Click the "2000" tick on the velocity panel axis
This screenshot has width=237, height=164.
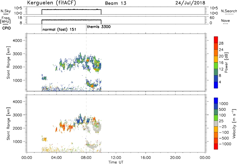[17, 128]
